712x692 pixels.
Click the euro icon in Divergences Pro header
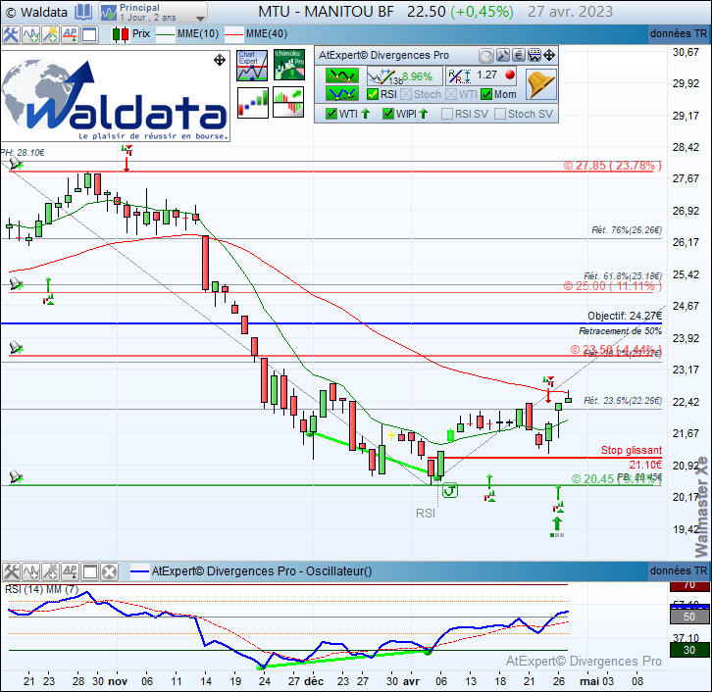(519, 55)
